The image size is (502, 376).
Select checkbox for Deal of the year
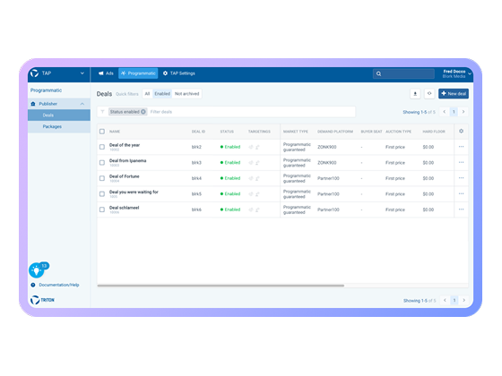point(102,147)
